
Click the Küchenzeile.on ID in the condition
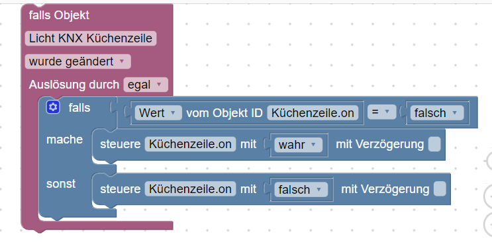tap(313, 112)
